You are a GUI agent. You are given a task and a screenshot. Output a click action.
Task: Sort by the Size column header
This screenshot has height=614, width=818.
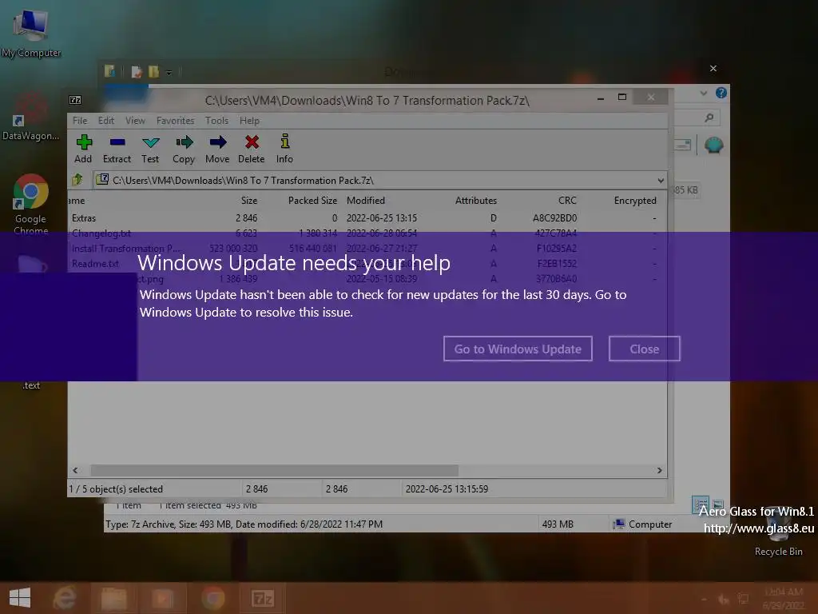tap(249, 201)
